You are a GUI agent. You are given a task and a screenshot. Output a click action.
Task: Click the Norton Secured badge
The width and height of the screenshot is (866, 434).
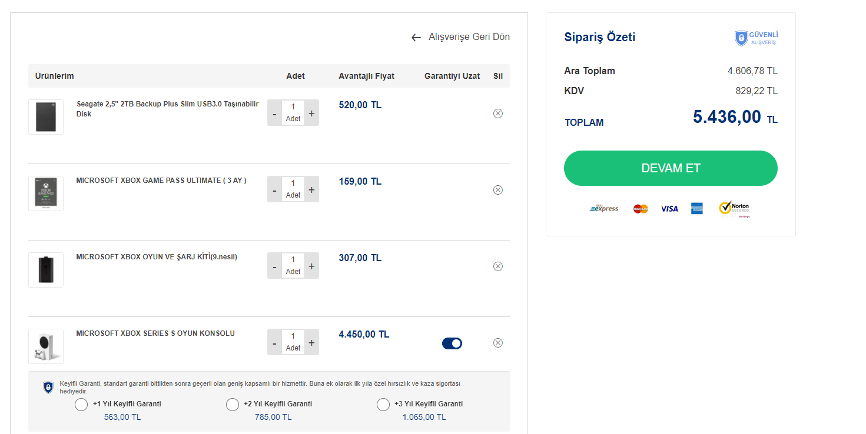[734, 209]
